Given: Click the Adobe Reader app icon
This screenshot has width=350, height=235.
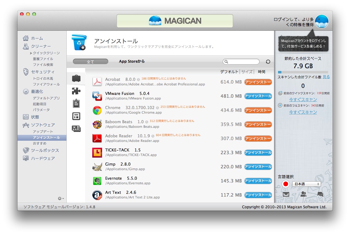Looking at the screenshot, I should (x=97, y=139).
